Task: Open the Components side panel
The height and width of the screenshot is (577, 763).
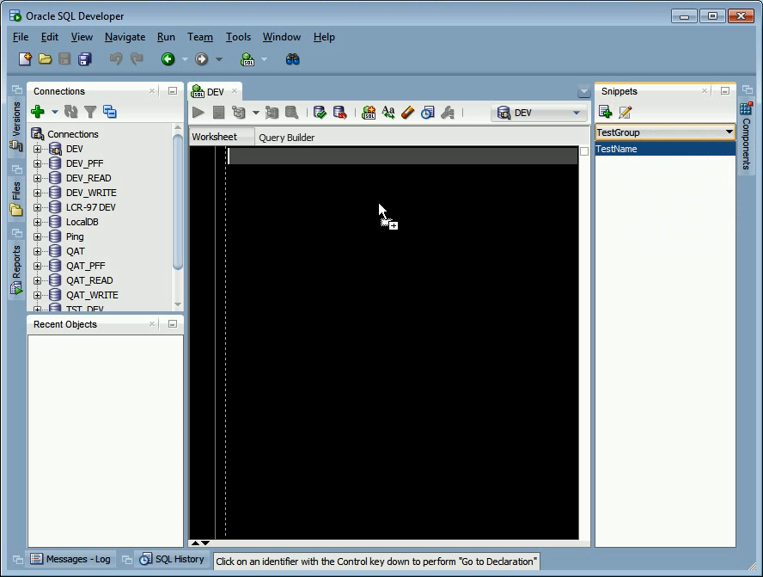Action: [746, 135]
